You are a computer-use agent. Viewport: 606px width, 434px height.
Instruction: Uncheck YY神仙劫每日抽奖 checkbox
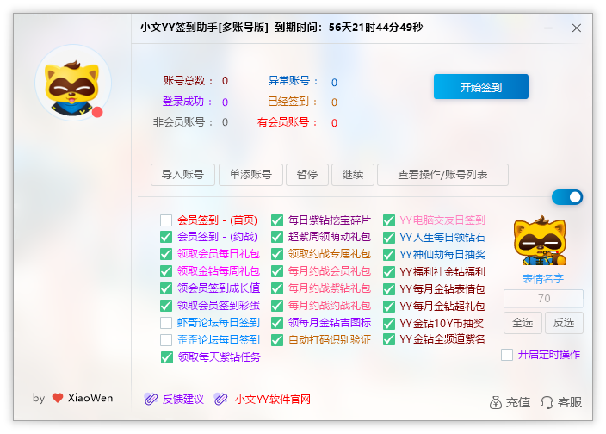[x=389, y=255]
